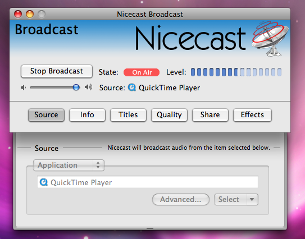Click the low volume speaker icon
The width and height of the screenshot is (305, 239).
(24, 88)
